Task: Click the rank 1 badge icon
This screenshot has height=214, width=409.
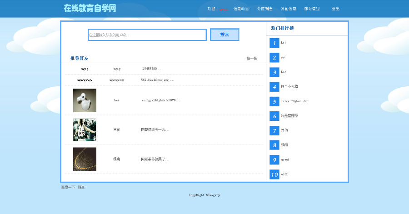Action: [274, 43]
